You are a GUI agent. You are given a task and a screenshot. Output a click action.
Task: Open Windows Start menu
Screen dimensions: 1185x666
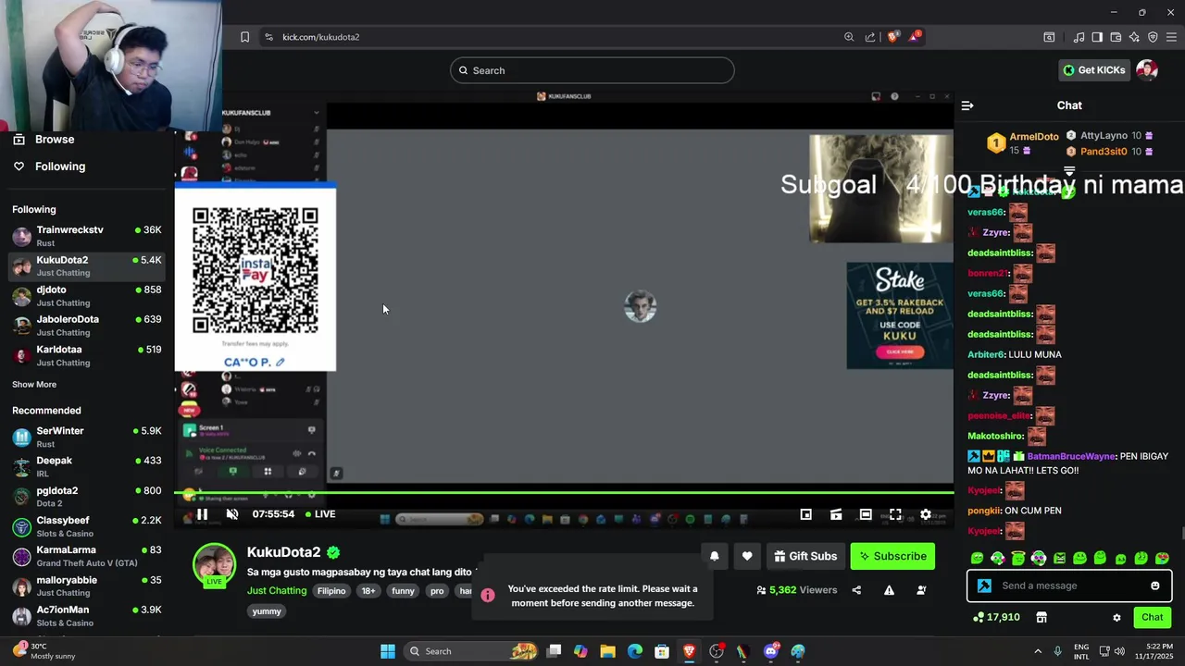pyautogui.click(x=388, y=651)
